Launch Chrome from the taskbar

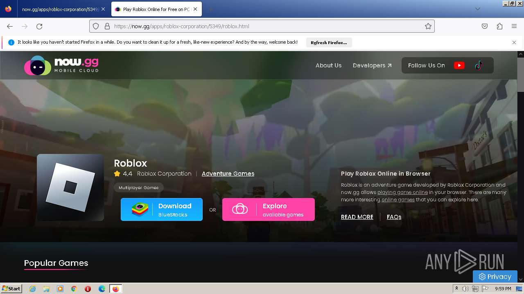(x=74, y=289)
